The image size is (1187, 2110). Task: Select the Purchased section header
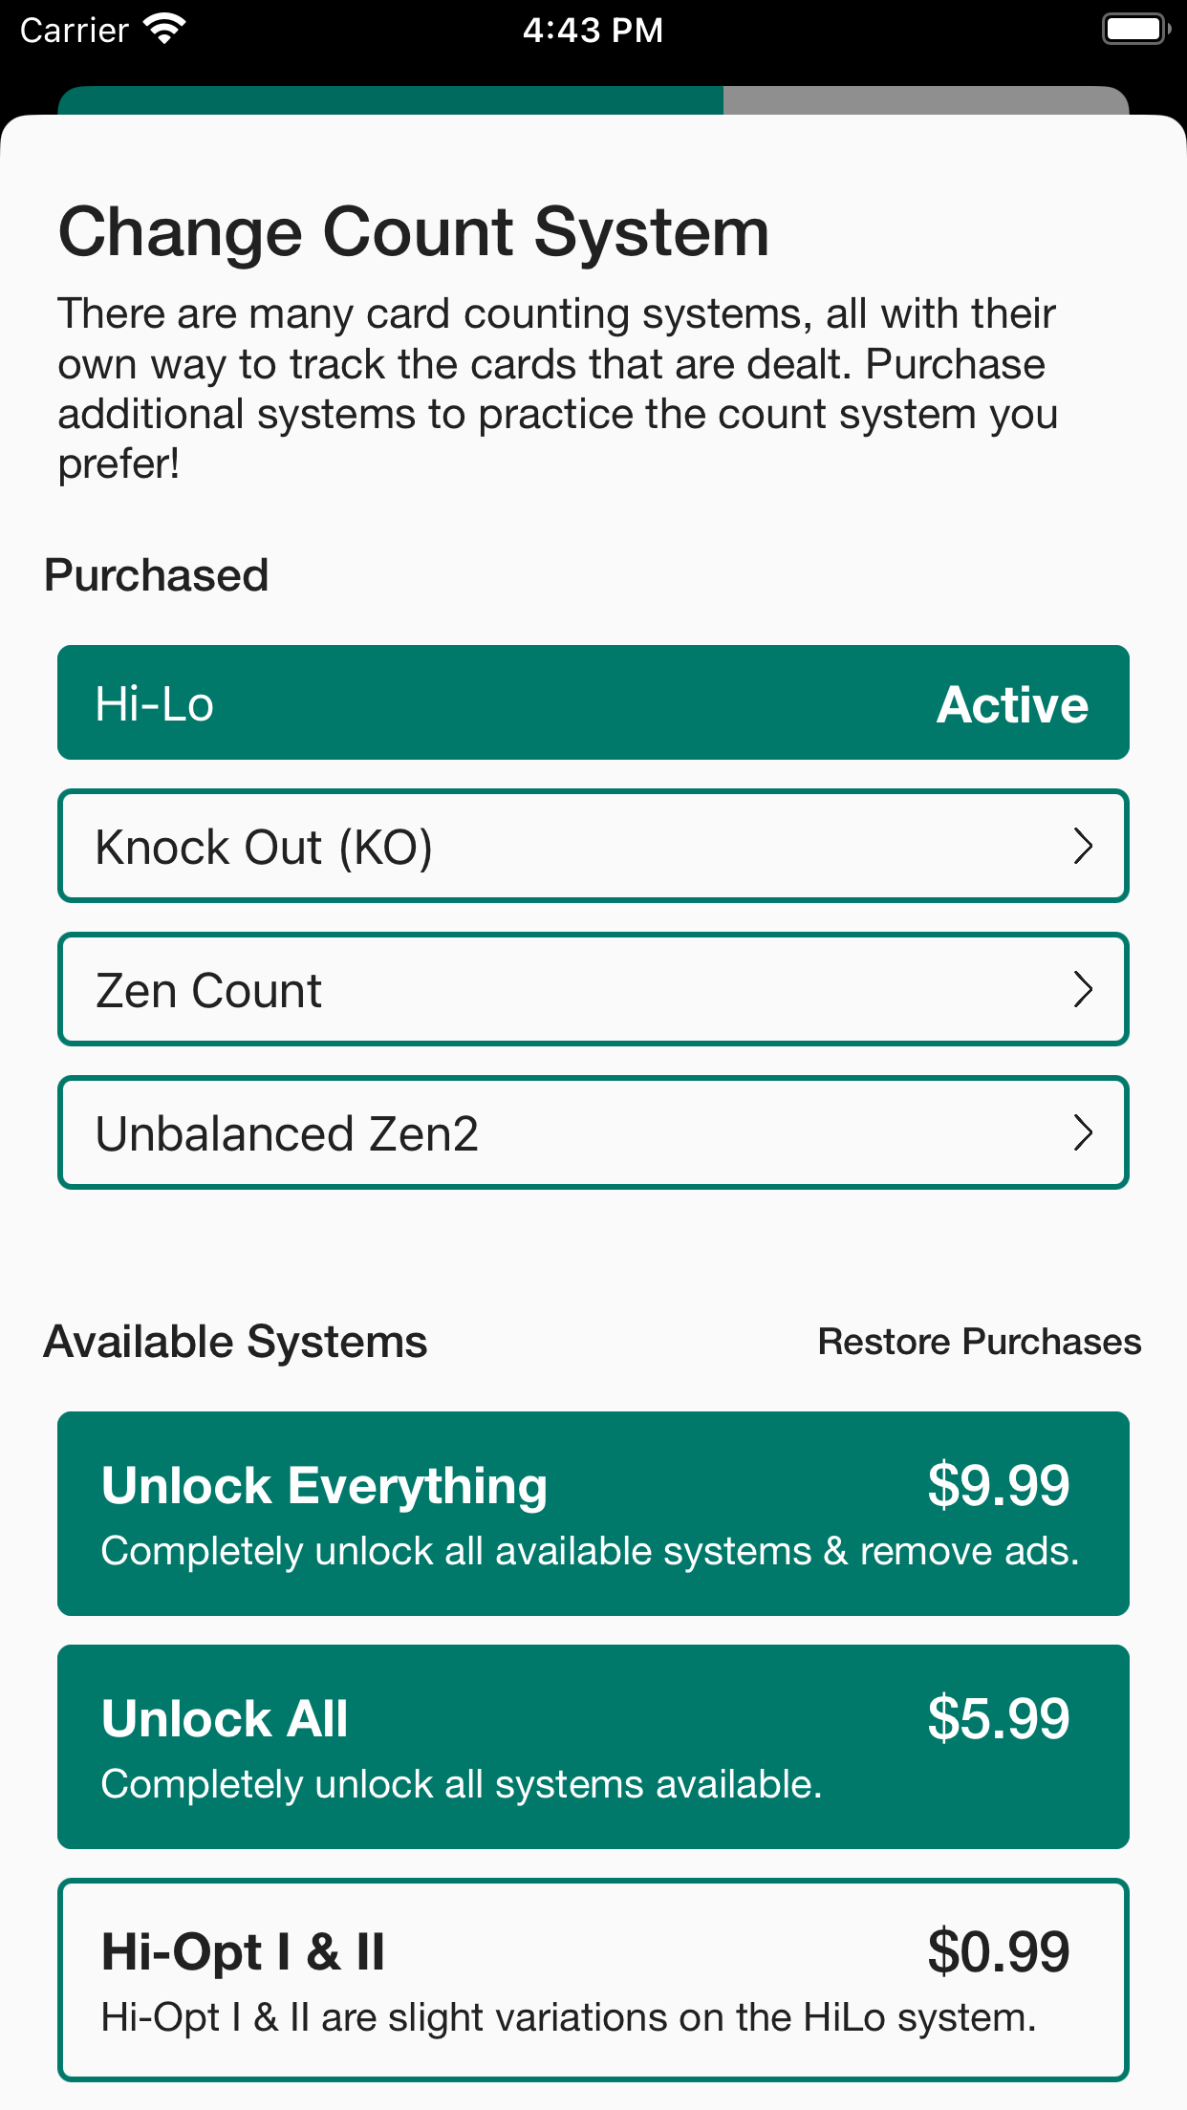[156, 574]
